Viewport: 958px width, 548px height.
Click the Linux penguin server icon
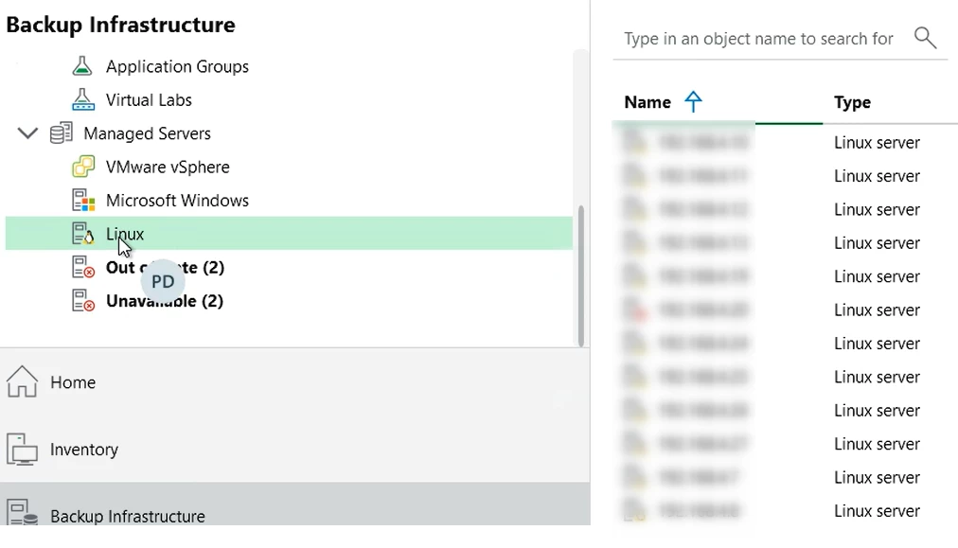(x=83, y=234)
